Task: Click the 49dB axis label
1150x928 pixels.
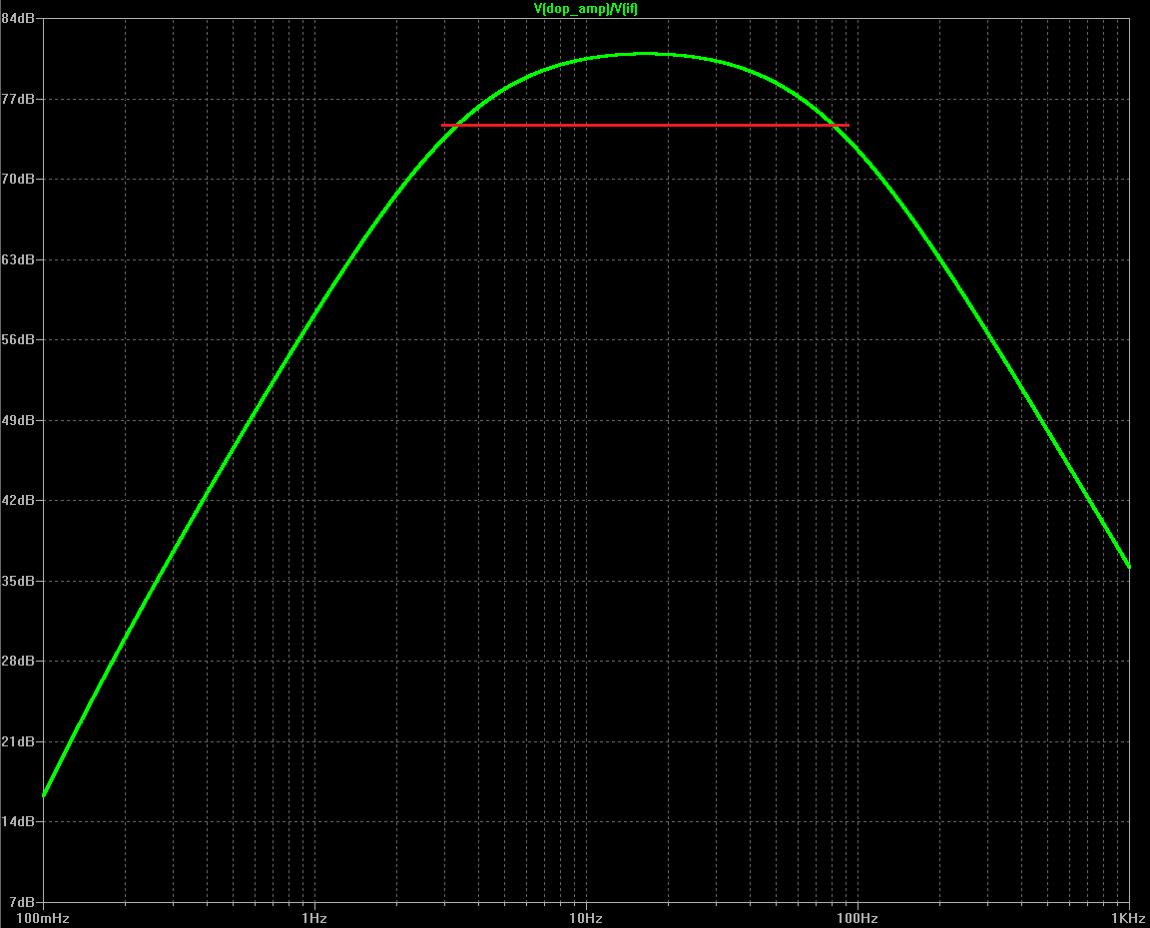Action: pos(18,420)
